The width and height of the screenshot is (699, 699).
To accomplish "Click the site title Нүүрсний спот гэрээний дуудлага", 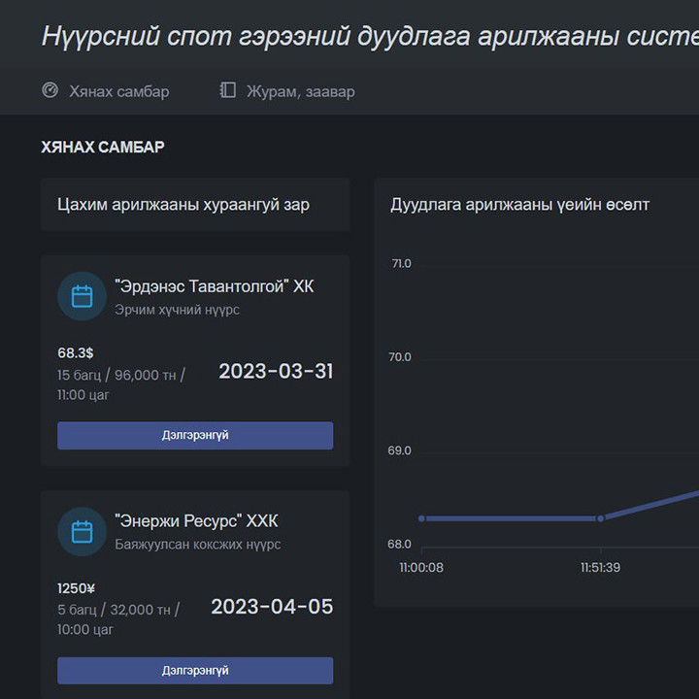I will (x=370, y=36).
